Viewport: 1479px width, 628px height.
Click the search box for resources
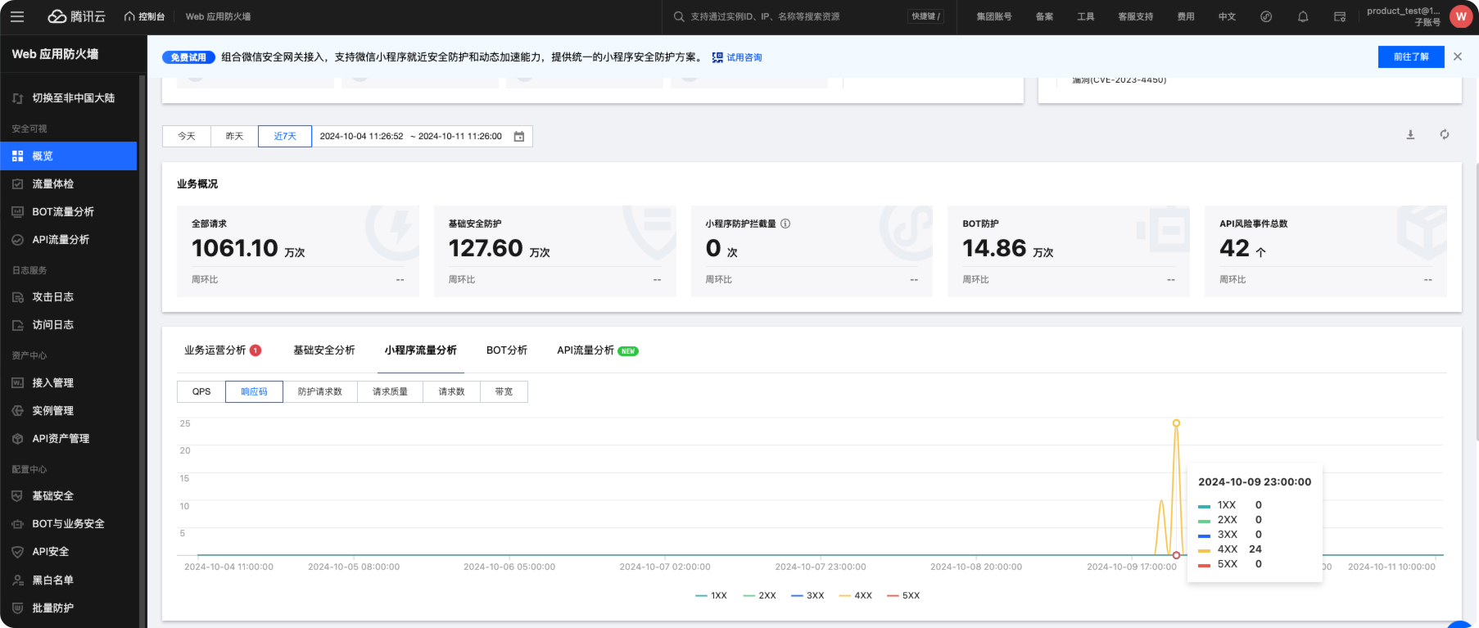click(x=790, y=16)
